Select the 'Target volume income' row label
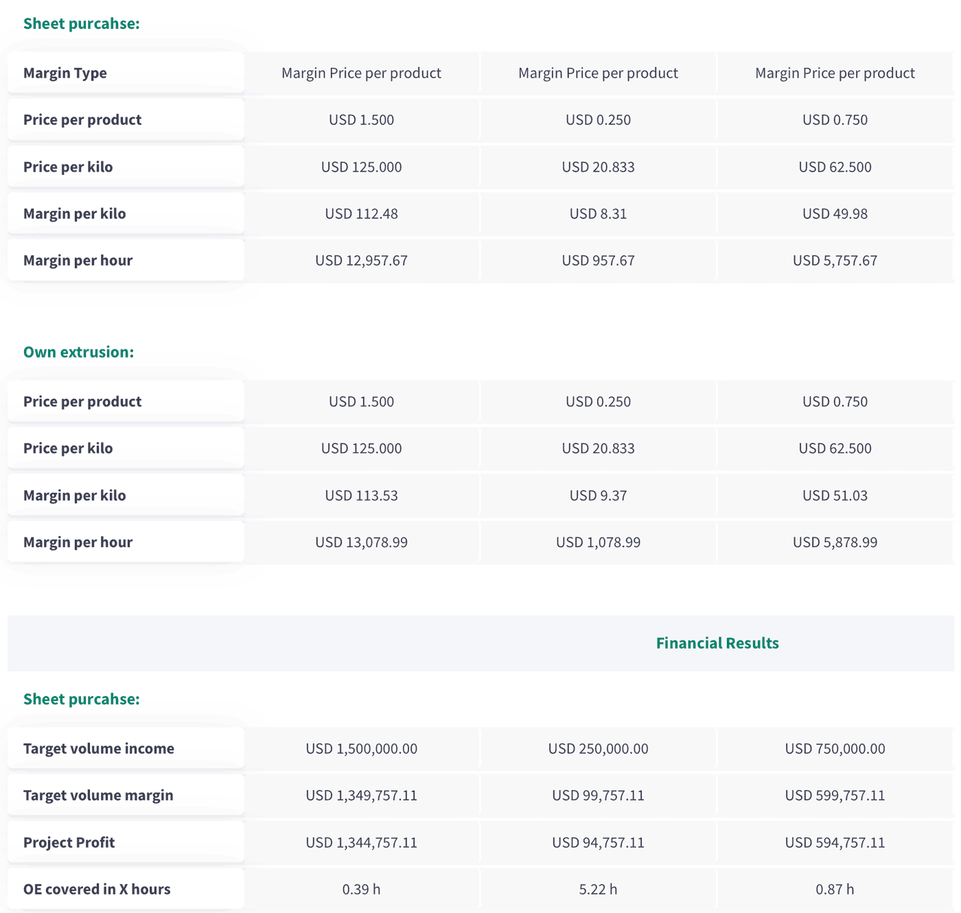Viewport: 961px width, 913px height. click(x=98, y=748)
